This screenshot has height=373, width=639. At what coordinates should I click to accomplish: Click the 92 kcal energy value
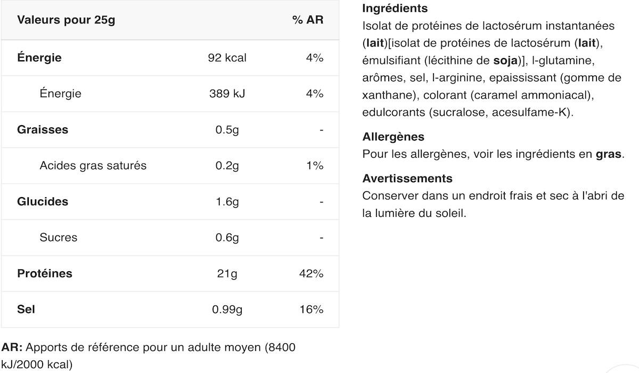pos(227,58)
